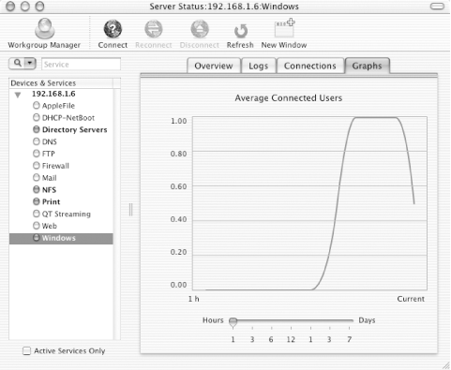Enable the Active Services Only checkbox
This screenshot has height=370, width=451.
pos(27,351)
